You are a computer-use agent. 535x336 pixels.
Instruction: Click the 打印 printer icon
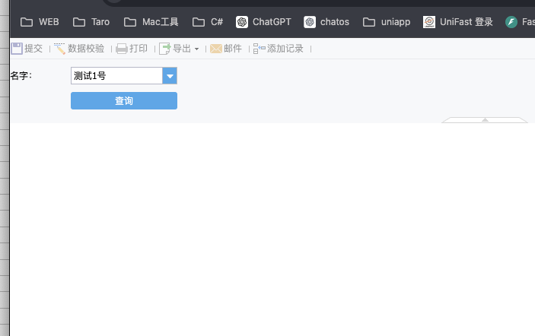(122, 49)
